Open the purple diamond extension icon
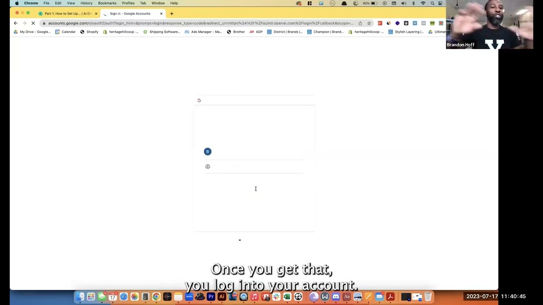The height and width of the screenshot is (305, 543). pyautogui.click(x=397, y=23)
